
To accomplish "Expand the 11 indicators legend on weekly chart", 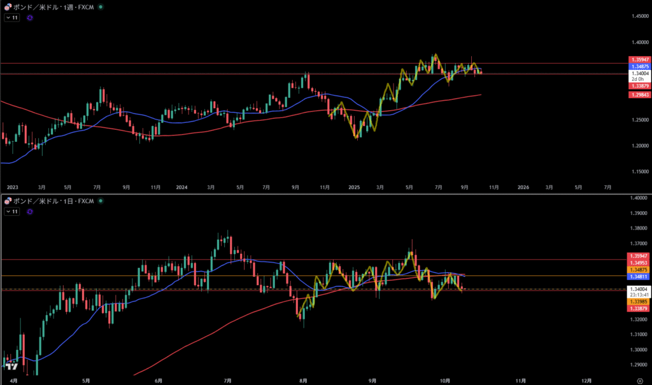I will [x=12, y=18].
